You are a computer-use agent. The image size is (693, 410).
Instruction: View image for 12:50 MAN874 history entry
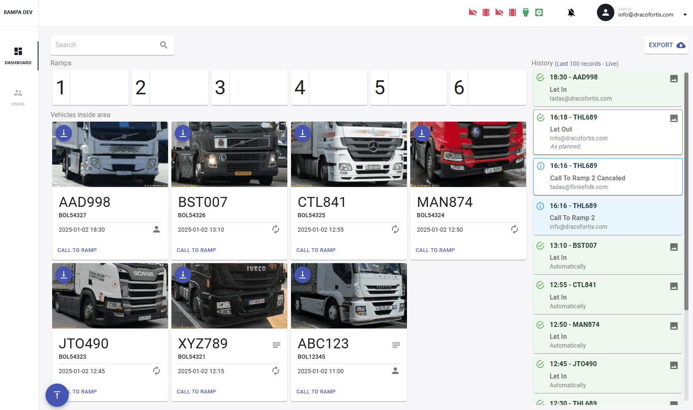674,326
